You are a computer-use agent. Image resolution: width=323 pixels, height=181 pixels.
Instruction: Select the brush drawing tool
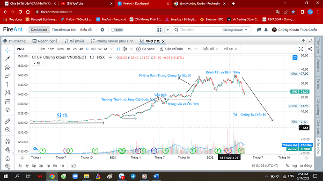click(x=7, y=76)
